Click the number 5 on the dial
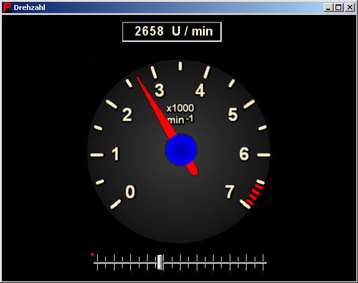 [233, 114]
